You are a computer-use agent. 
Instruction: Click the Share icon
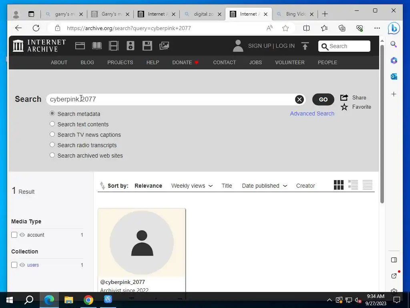pyautogui.click(x=344, y=98)
